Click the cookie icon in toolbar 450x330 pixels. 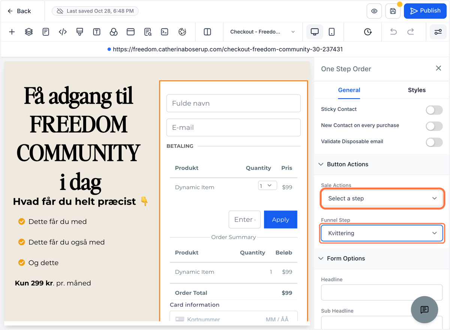click(x=182, y=32)
